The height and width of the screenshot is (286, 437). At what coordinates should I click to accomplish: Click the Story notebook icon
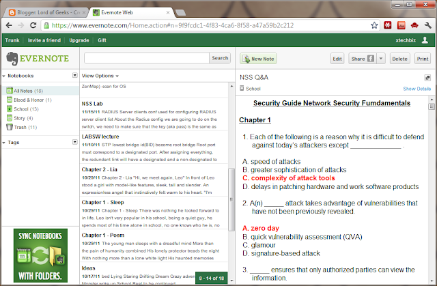click(x=10, y=118)
